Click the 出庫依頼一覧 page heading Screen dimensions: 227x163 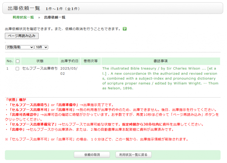coord(24,8)
